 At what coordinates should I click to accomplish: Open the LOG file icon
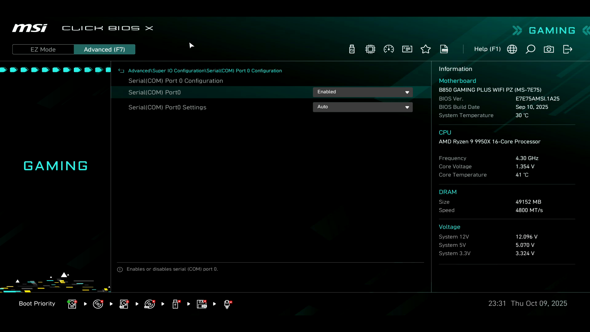(444, 49)
